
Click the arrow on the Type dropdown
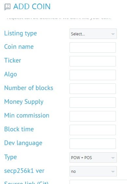(x=113, y=158)
